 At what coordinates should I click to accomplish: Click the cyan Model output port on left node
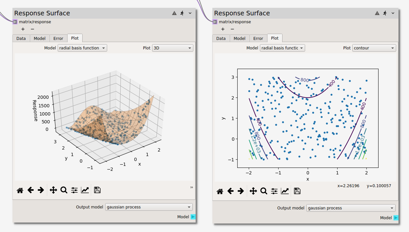(193, 217)
